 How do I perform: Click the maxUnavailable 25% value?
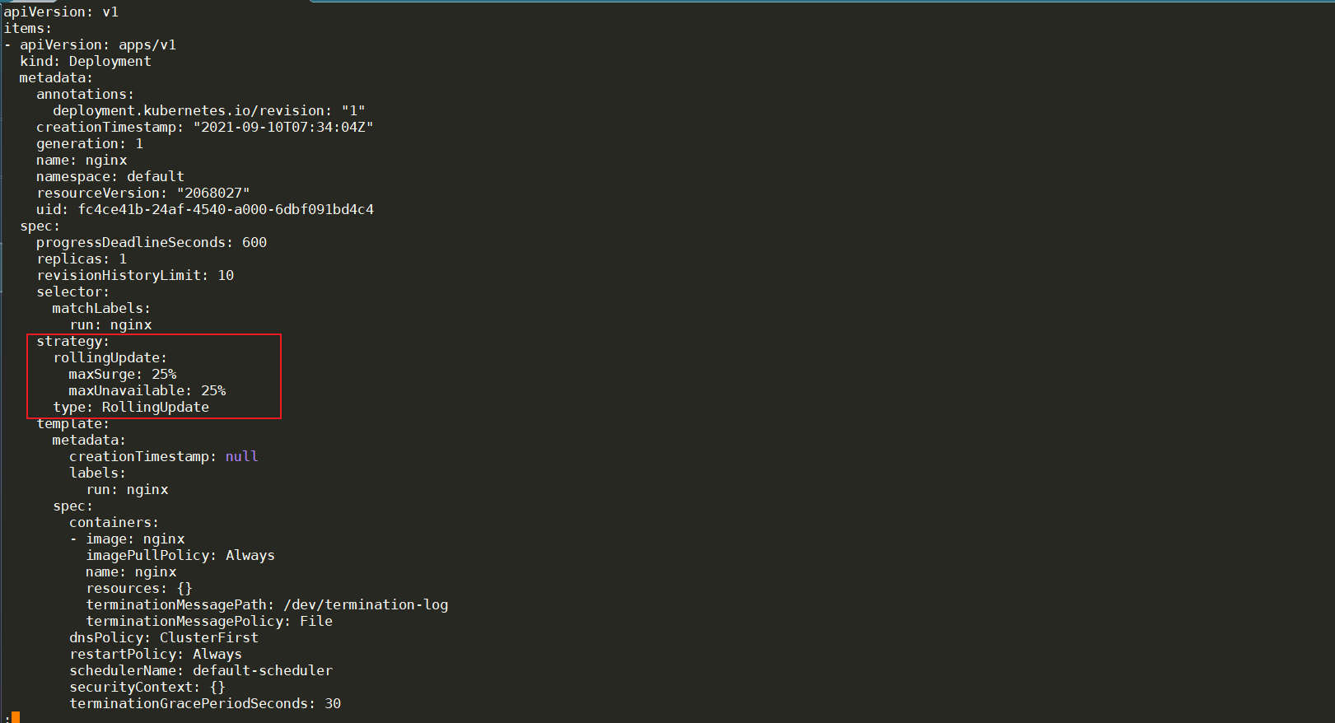pyautogui.click(x=213, y=391)
